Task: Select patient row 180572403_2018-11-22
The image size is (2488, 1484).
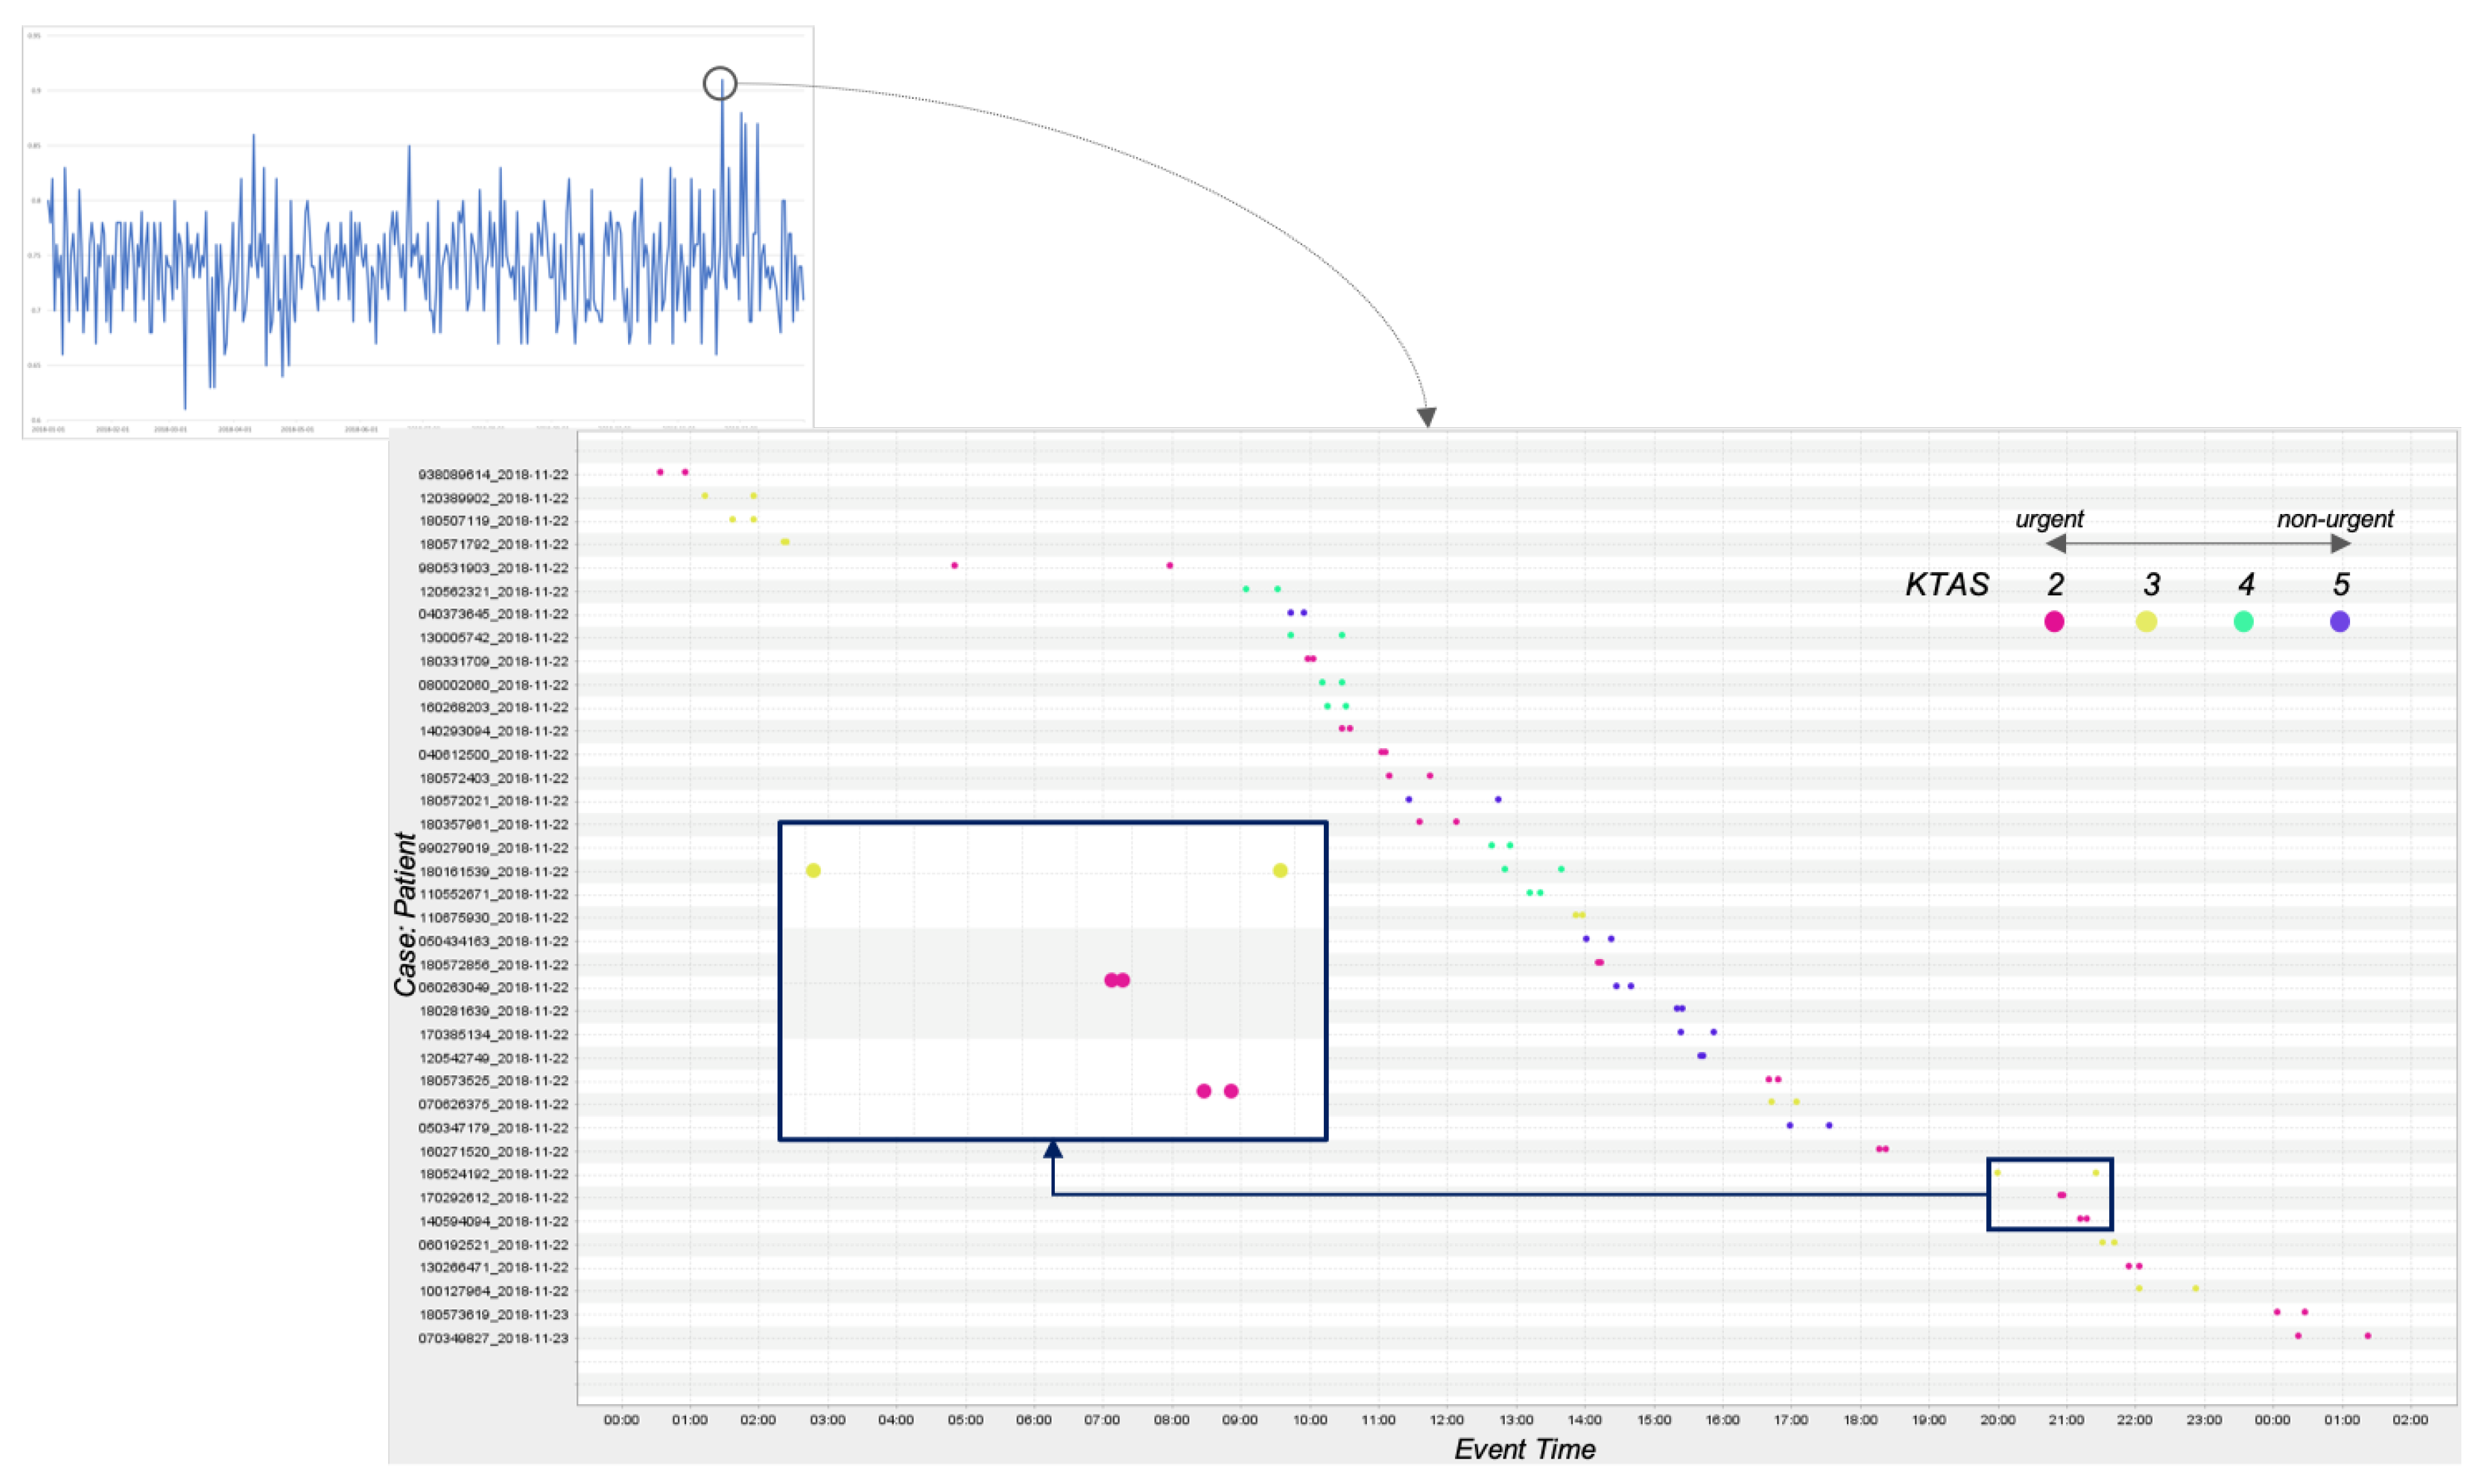Action: coord(493,778)
